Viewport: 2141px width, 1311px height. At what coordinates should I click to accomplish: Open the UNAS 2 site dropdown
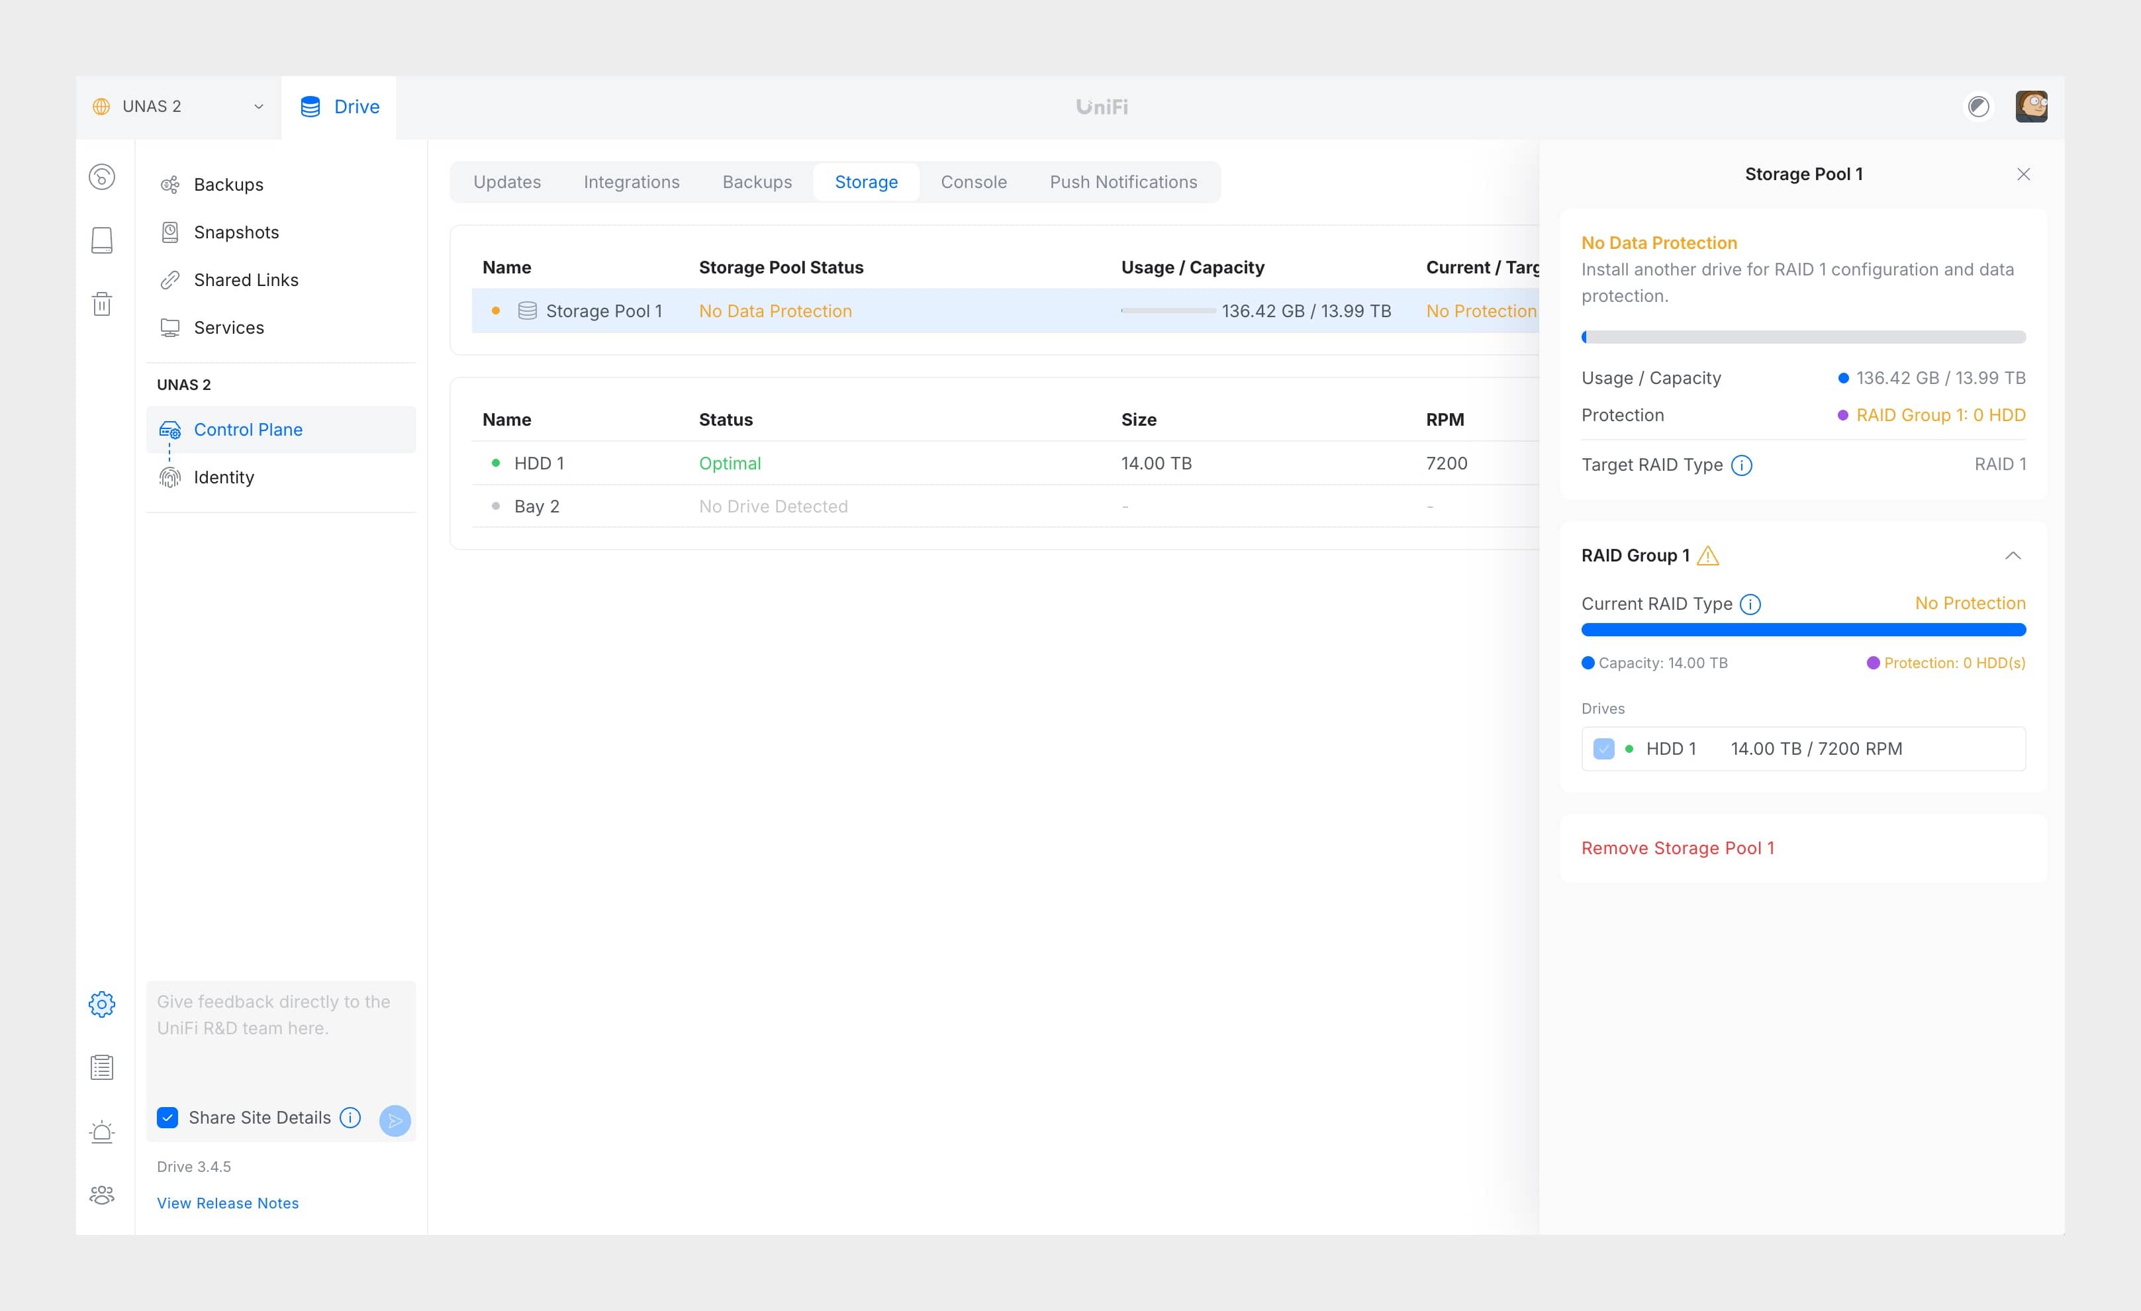(178, 107)
